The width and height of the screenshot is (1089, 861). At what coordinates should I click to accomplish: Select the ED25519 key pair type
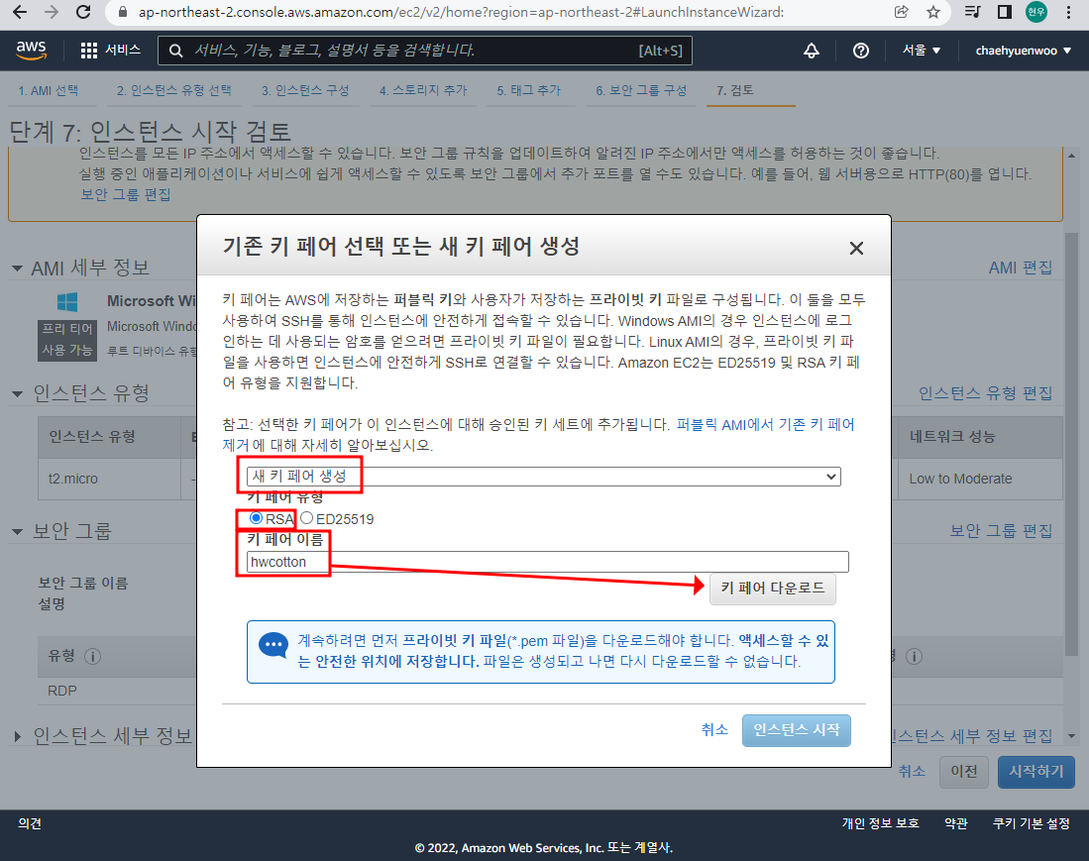point(306,518)
